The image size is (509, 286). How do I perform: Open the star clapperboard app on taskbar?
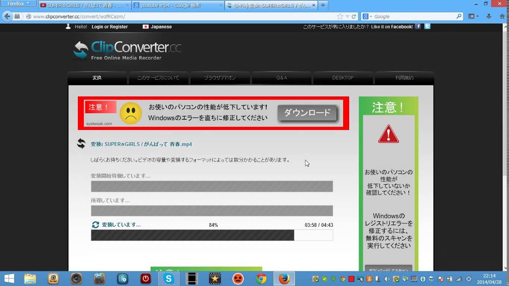point(215,278)
